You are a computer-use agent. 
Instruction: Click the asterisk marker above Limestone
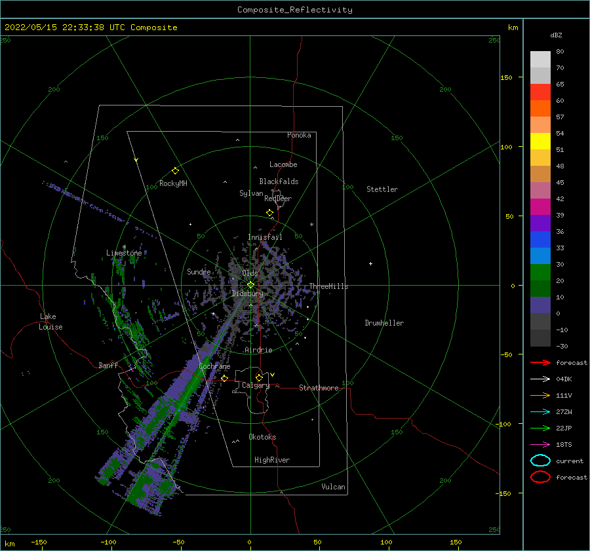click(124, 247)
